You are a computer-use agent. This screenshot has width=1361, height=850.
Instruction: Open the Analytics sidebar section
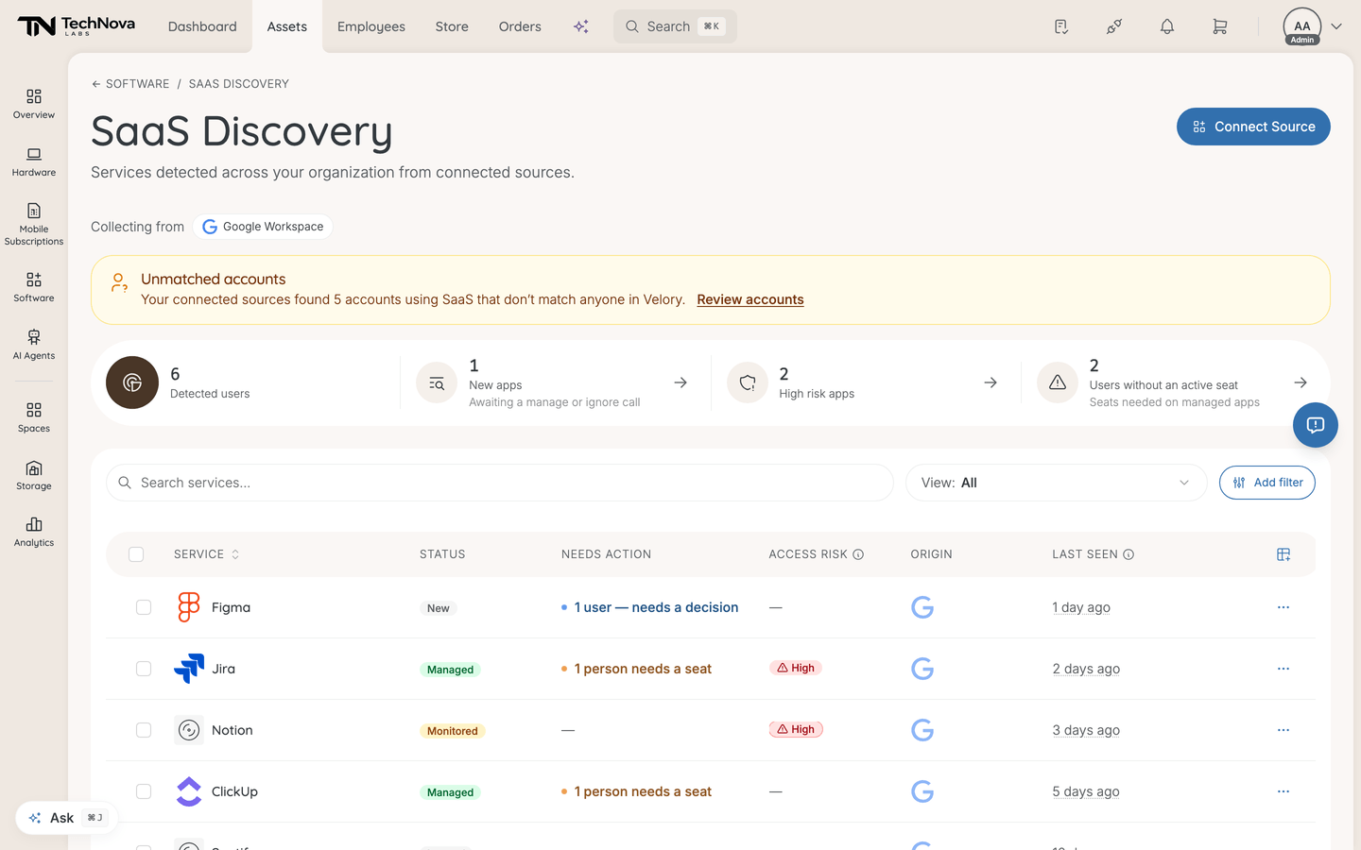(x=34, y=532)
